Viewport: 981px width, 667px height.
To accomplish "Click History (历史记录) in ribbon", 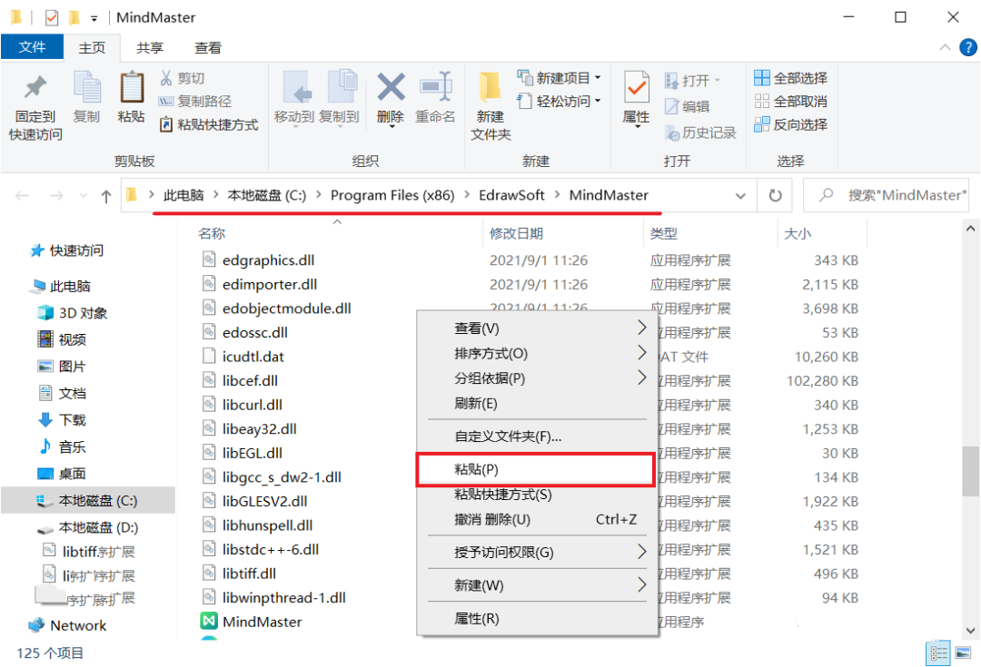I will 700,132.
